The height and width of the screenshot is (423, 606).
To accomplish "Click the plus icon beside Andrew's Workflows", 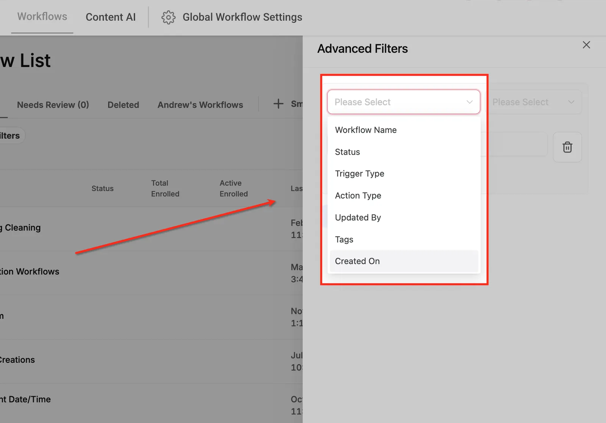I will coord(278,104).
